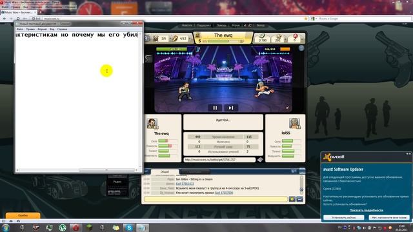Screen dimensions: 413x232
Task: Toggle the sound speaker icon in top menu
Action: 245,26
